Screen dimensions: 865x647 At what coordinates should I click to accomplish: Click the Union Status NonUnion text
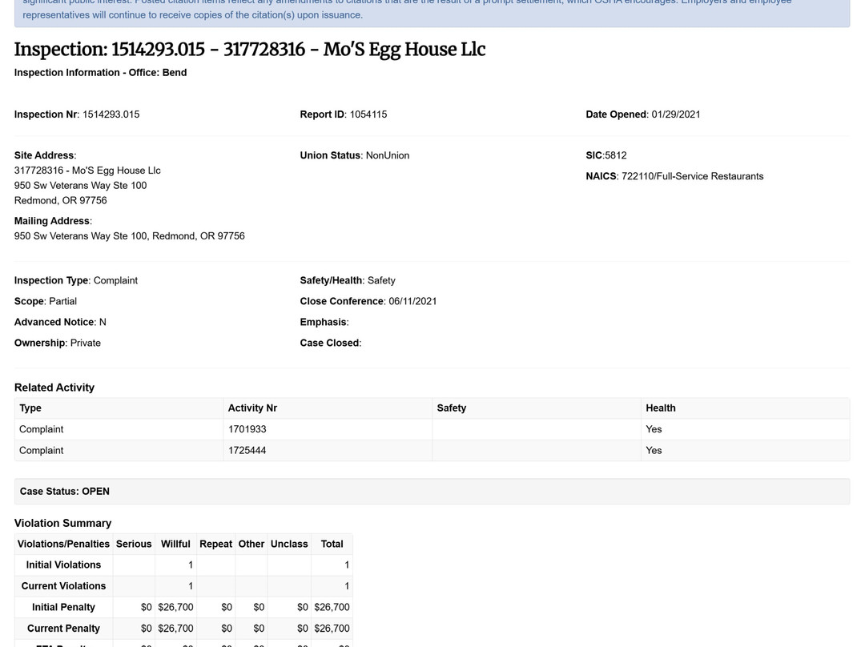pos(387,155)
